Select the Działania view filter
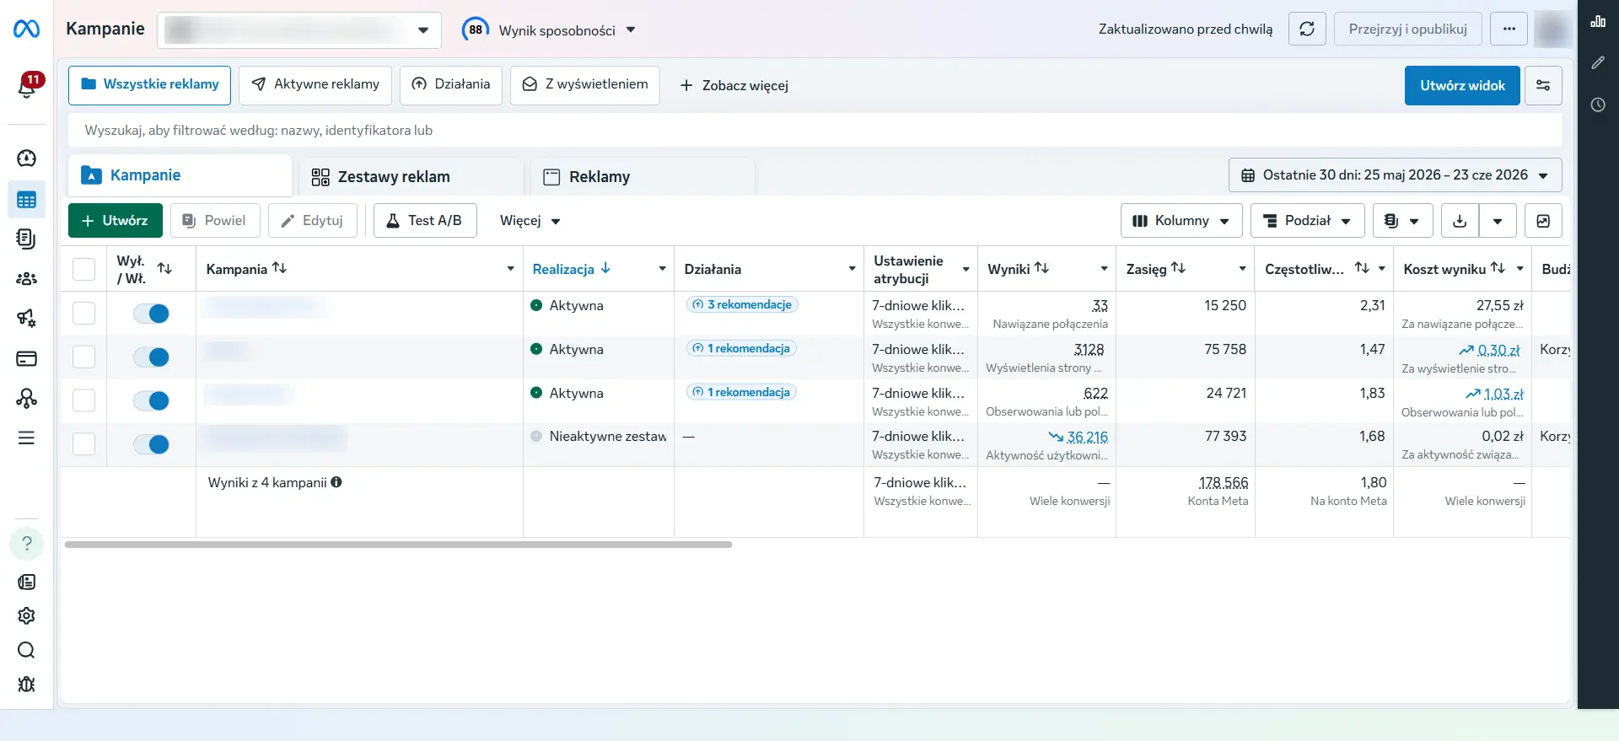 click(451, 85)
